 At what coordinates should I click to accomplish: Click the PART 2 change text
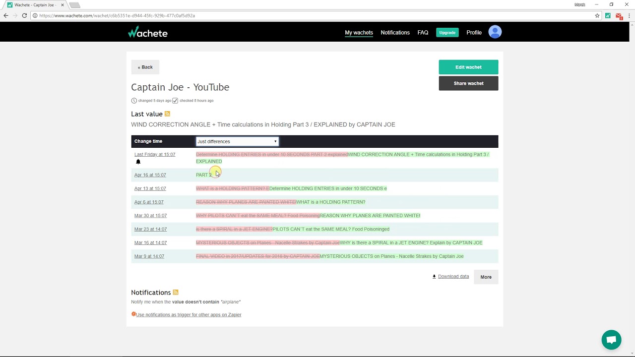point(204,175)
